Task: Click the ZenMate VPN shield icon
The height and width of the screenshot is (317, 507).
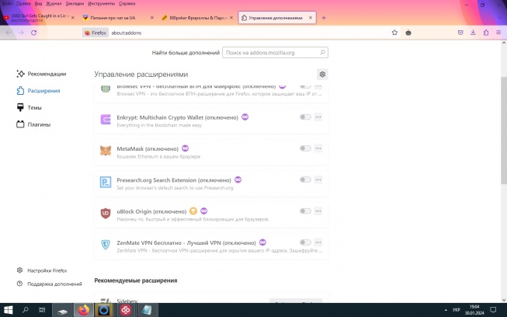Action: pyautogui.click(x=106, y=245)
